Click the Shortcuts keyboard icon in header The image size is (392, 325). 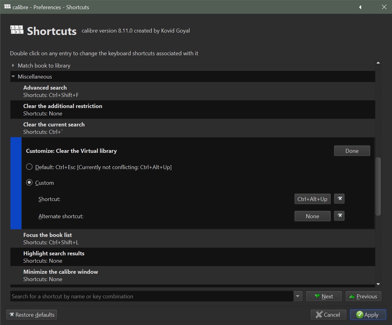(x=17, y=30)
